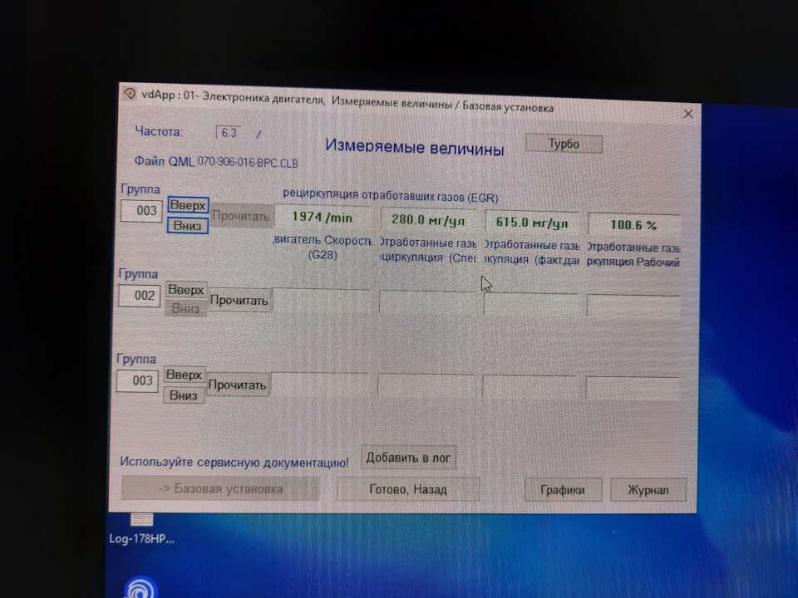Click Добавить в лог button
Screen dimensions: 798x598
click(x=408, y=458)
